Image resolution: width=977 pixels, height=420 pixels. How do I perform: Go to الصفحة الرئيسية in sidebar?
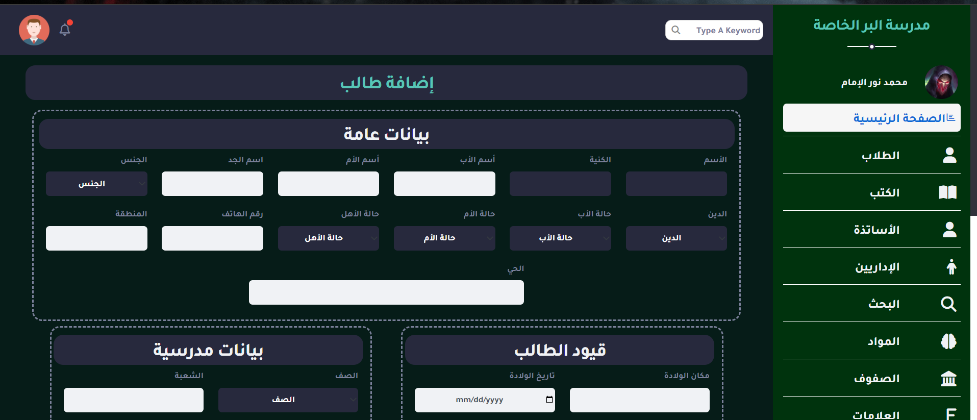click(x=871, y=118)
